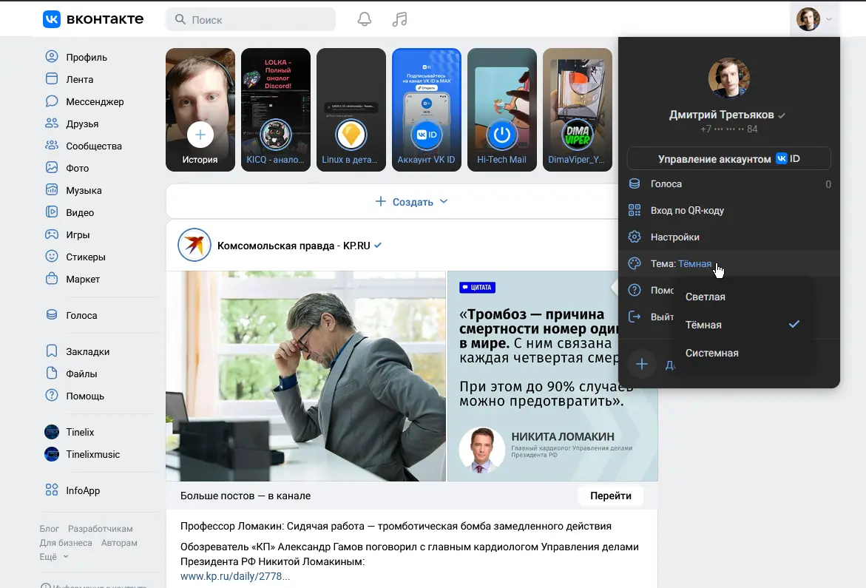Open the music note icon in header
Viewport: 866px width, 588px height.
400,19
